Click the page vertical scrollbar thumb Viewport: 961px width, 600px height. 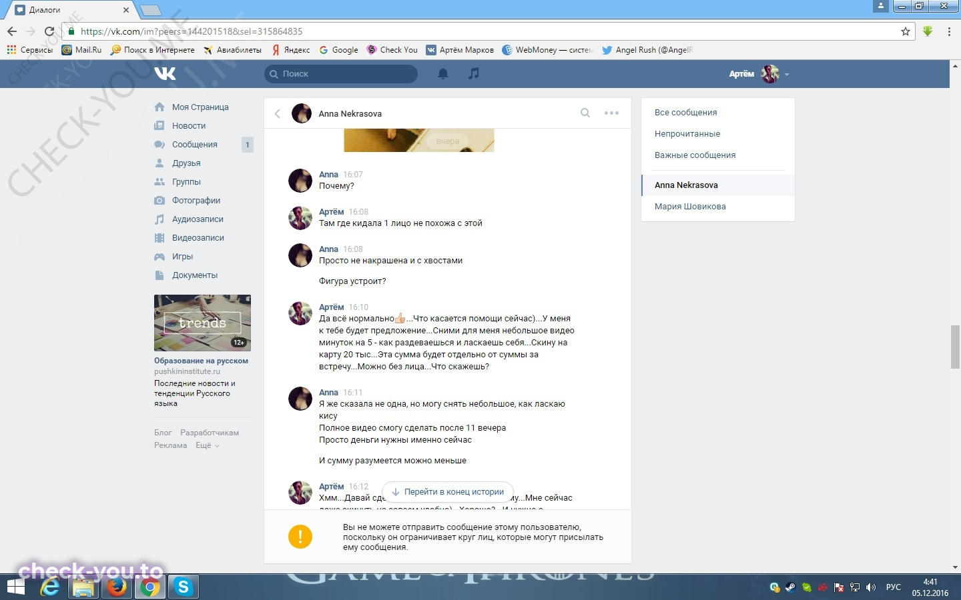[x=955, y=347]
